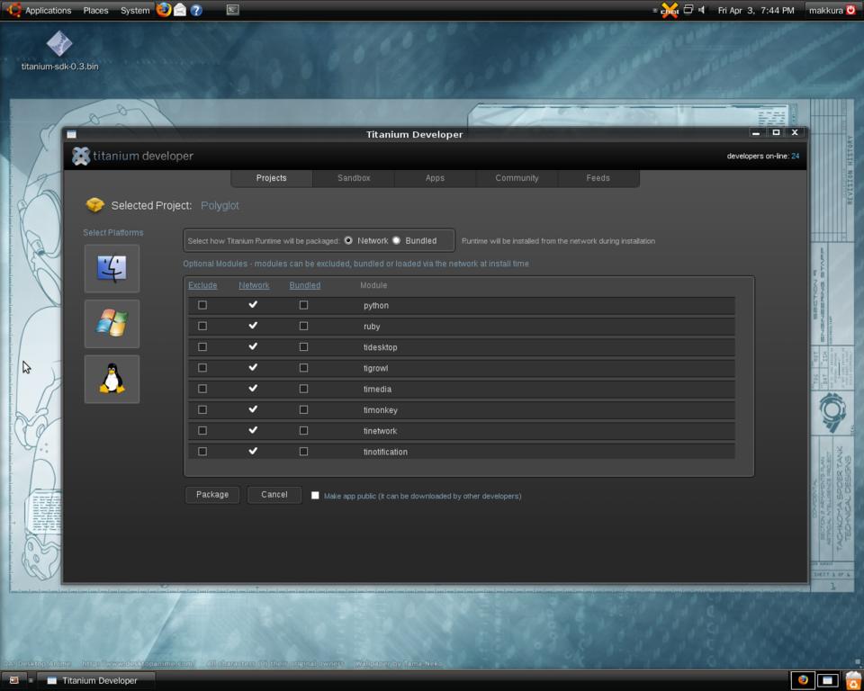Select the Linux penguin platform icon
This screenshot has height=691, width=864.
112,379
